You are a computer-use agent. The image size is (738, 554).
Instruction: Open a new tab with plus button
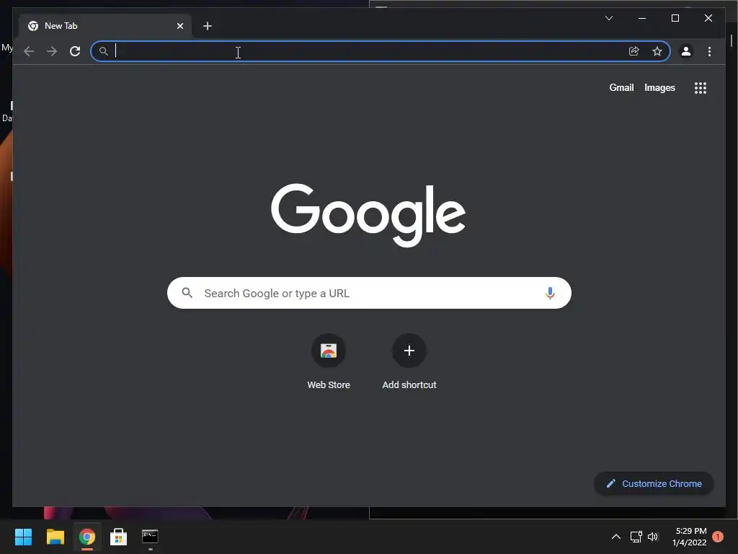click(208, 26)
